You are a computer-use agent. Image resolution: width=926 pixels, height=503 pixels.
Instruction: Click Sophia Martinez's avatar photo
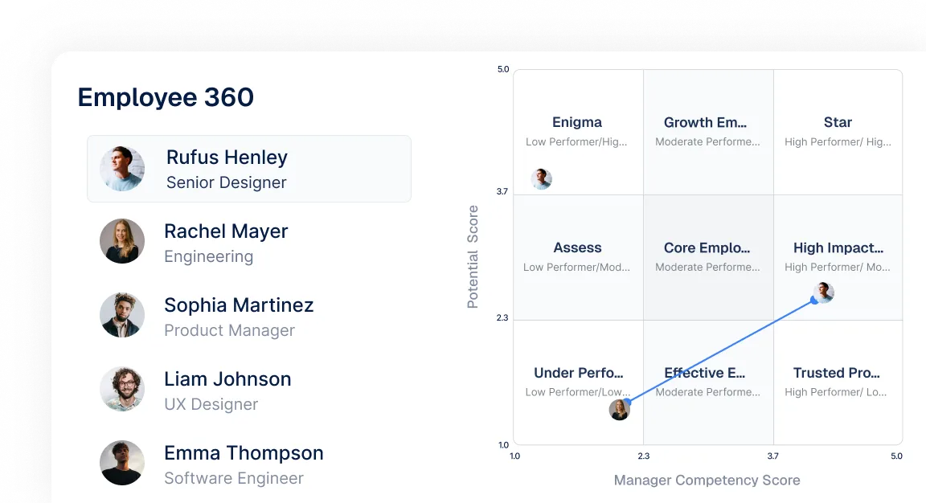(122, 315)
